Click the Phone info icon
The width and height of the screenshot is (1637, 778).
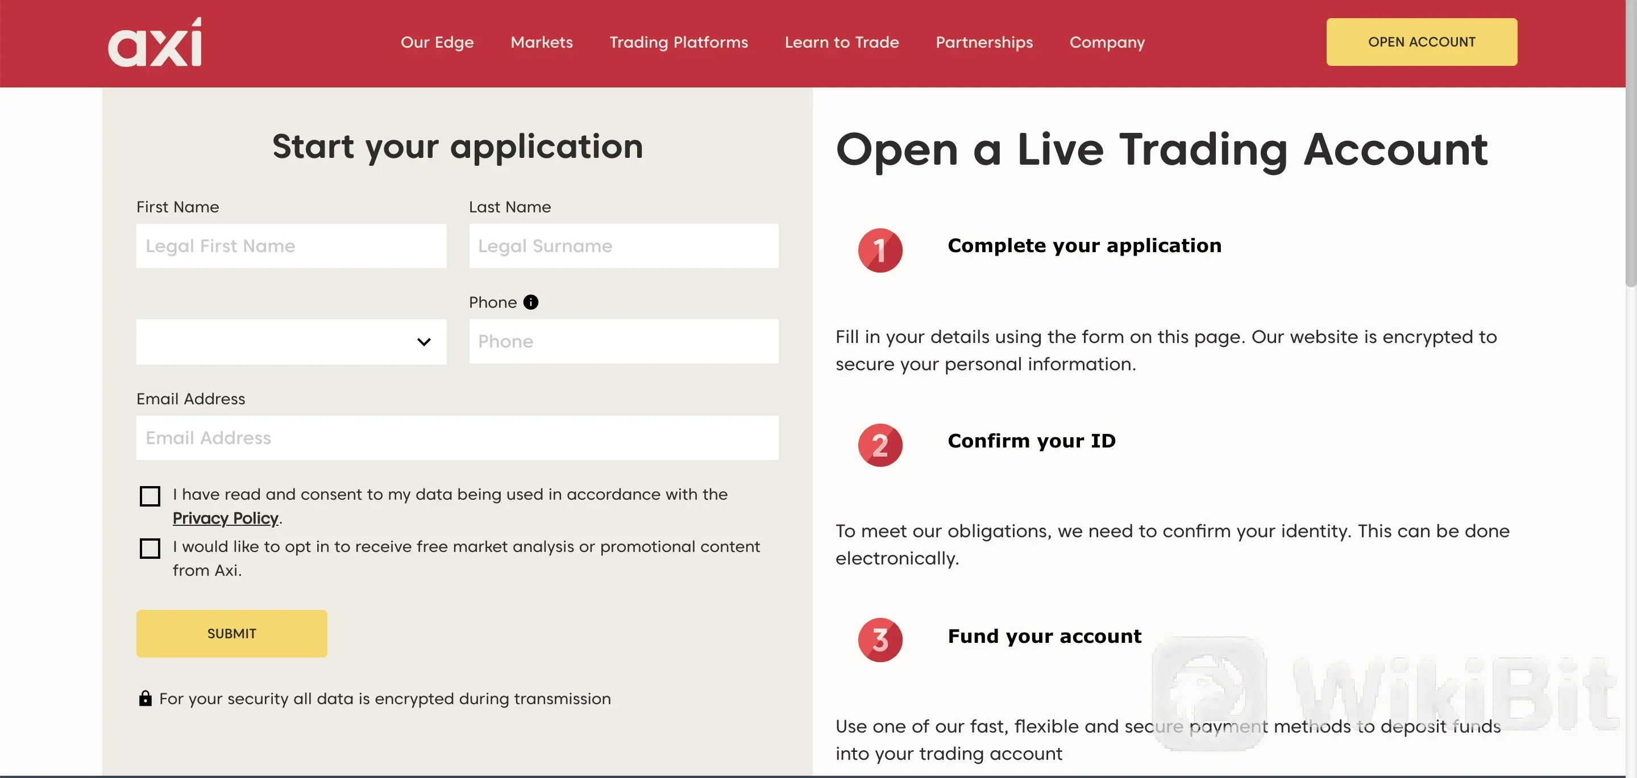531,302
